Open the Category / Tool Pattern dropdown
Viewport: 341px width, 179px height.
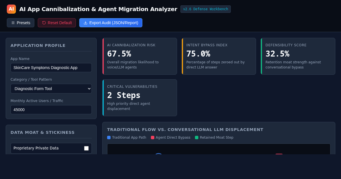(x=51, y=89)
